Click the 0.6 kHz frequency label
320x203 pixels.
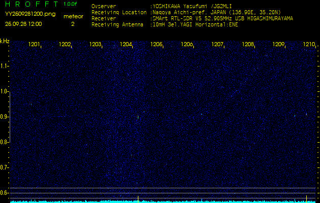(4, 193)
